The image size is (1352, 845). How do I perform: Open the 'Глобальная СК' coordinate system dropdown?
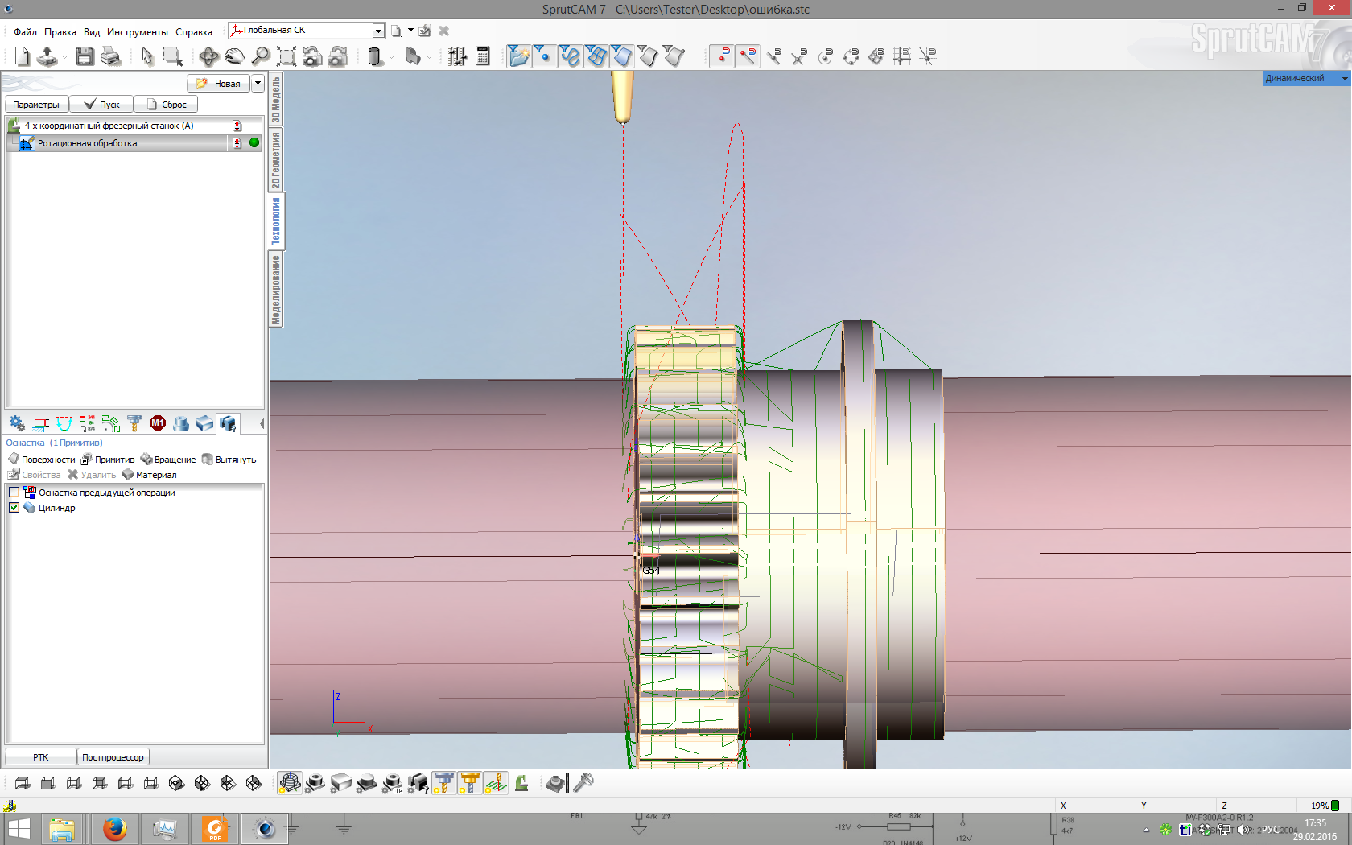[x=378, y=31]
